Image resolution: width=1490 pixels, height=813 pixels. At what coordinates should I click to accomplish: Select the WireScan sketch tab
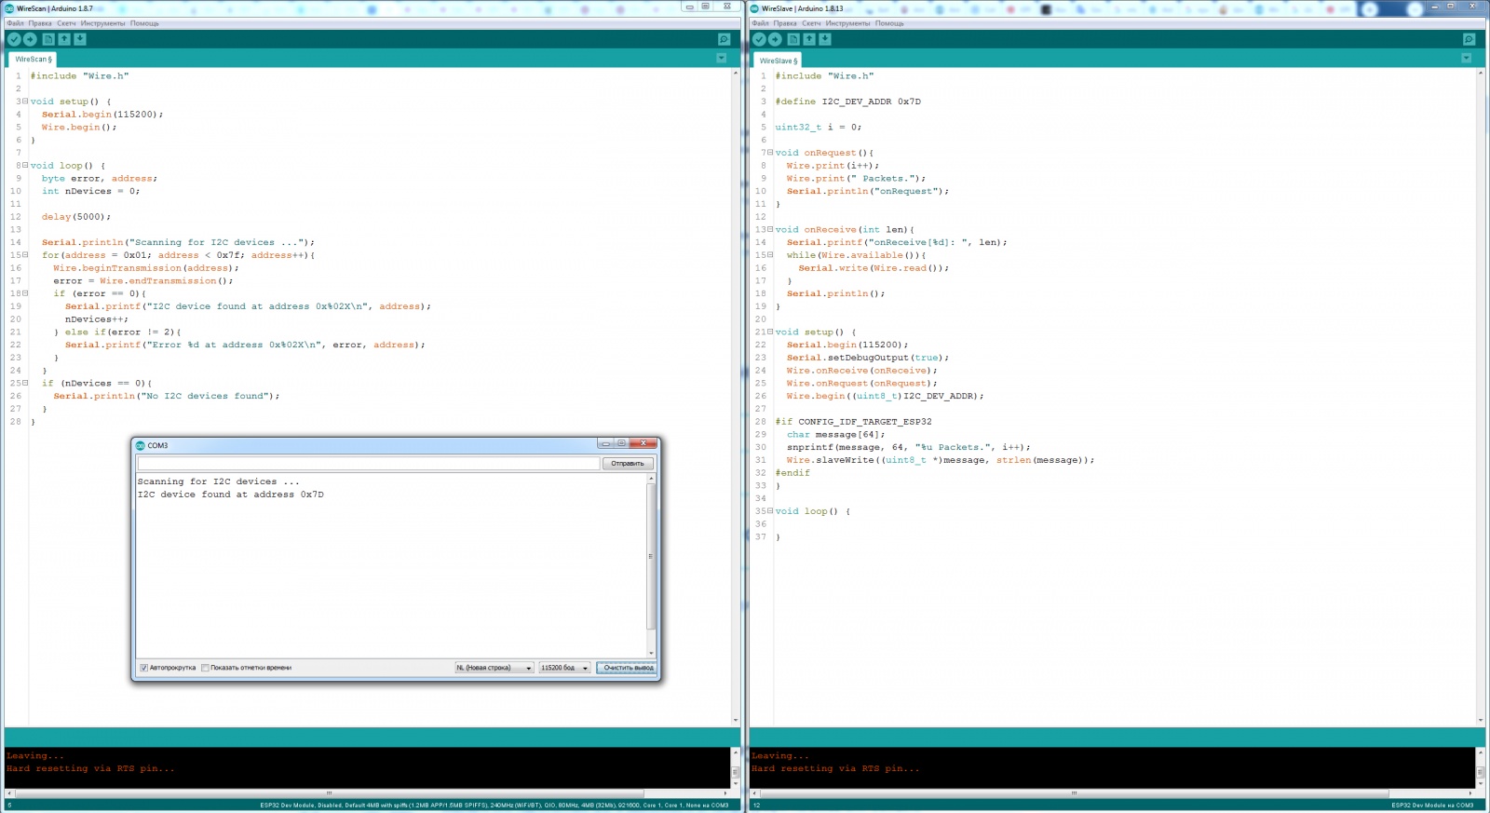tap(33, 59)
